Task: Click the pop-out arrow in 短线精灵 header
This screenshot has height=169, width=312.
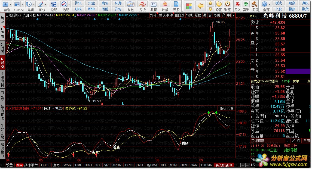Action: point(293,140)
